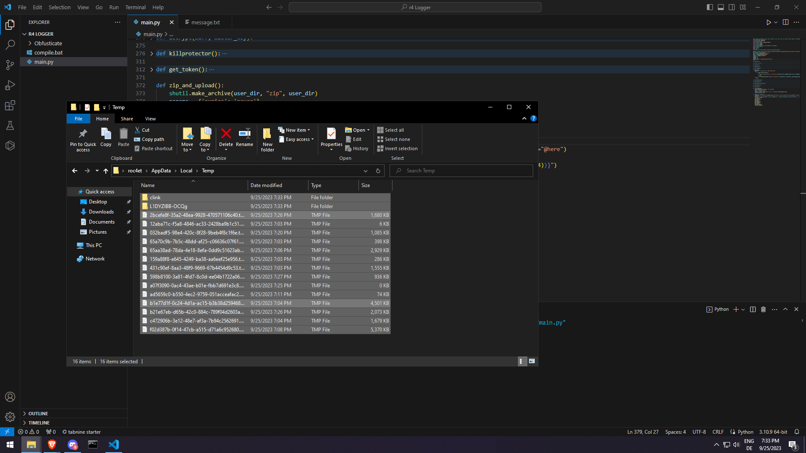The image size is (806, 453).
Task: Open Run and Debug view
Action: (10, 85)
